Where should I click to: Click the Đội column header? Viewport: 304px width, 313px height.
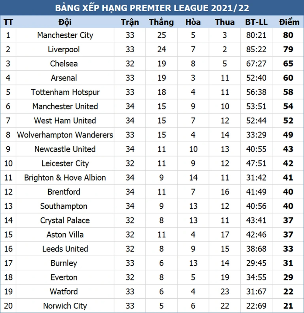point(65,22)
